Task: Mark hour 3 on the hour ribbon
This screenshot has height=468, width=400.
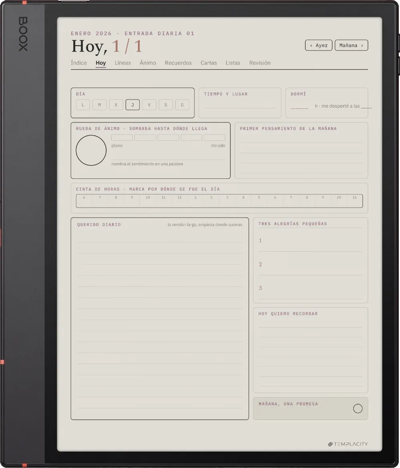Action: point(228,201)
